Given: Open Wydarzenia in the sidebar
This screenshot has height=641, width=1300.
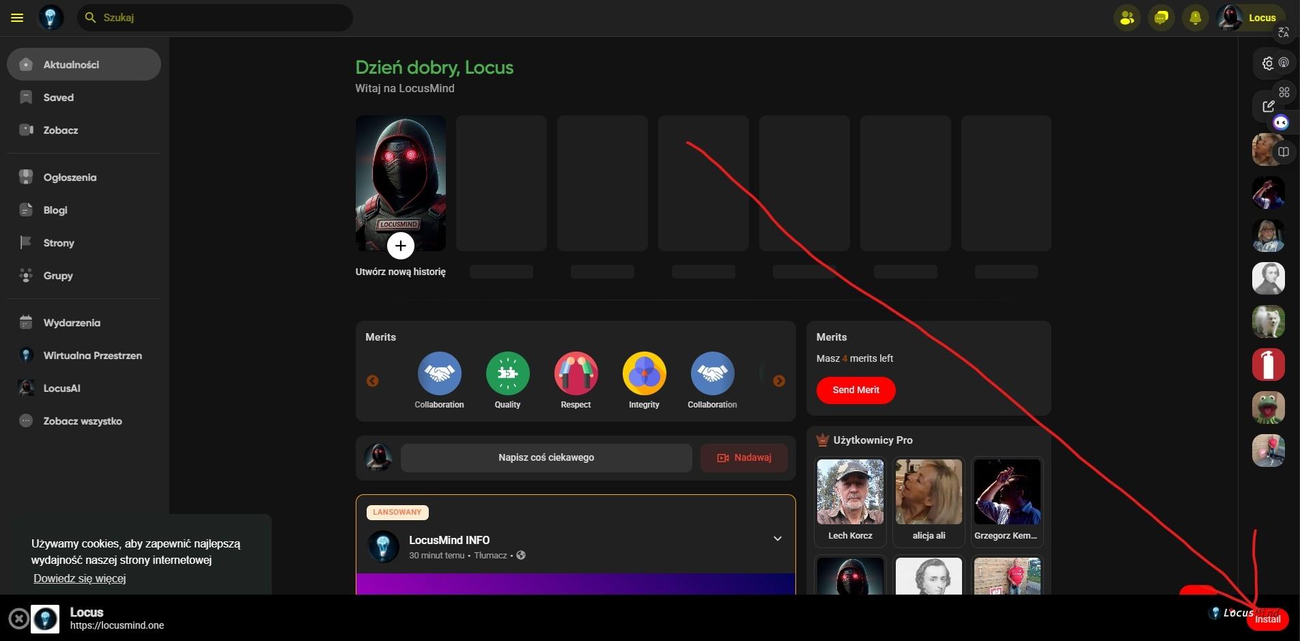Looking at the screenshot, I should point(84,322).
